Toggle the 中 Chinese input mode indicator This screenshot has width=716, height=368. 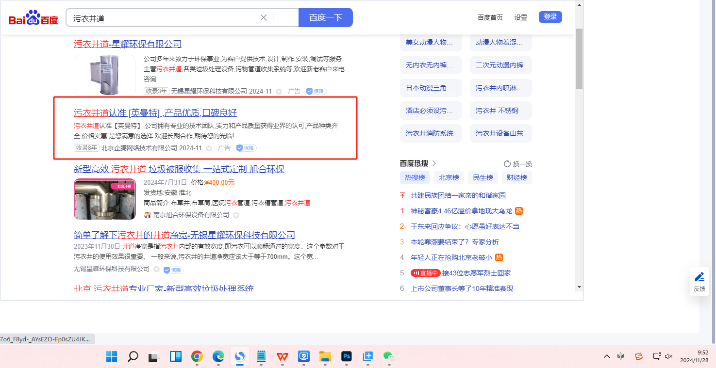click(x=621, y=356)
